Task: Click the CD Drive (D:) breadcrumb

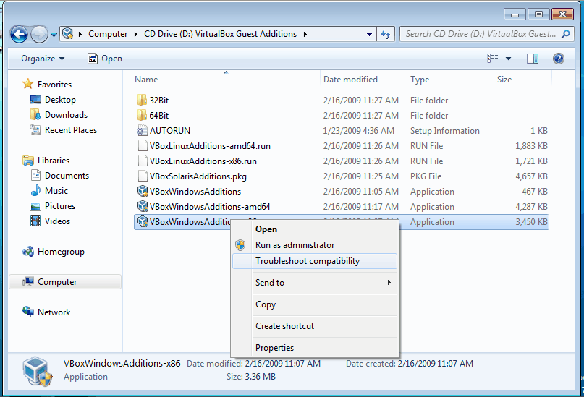Action: tap(220, 34)
